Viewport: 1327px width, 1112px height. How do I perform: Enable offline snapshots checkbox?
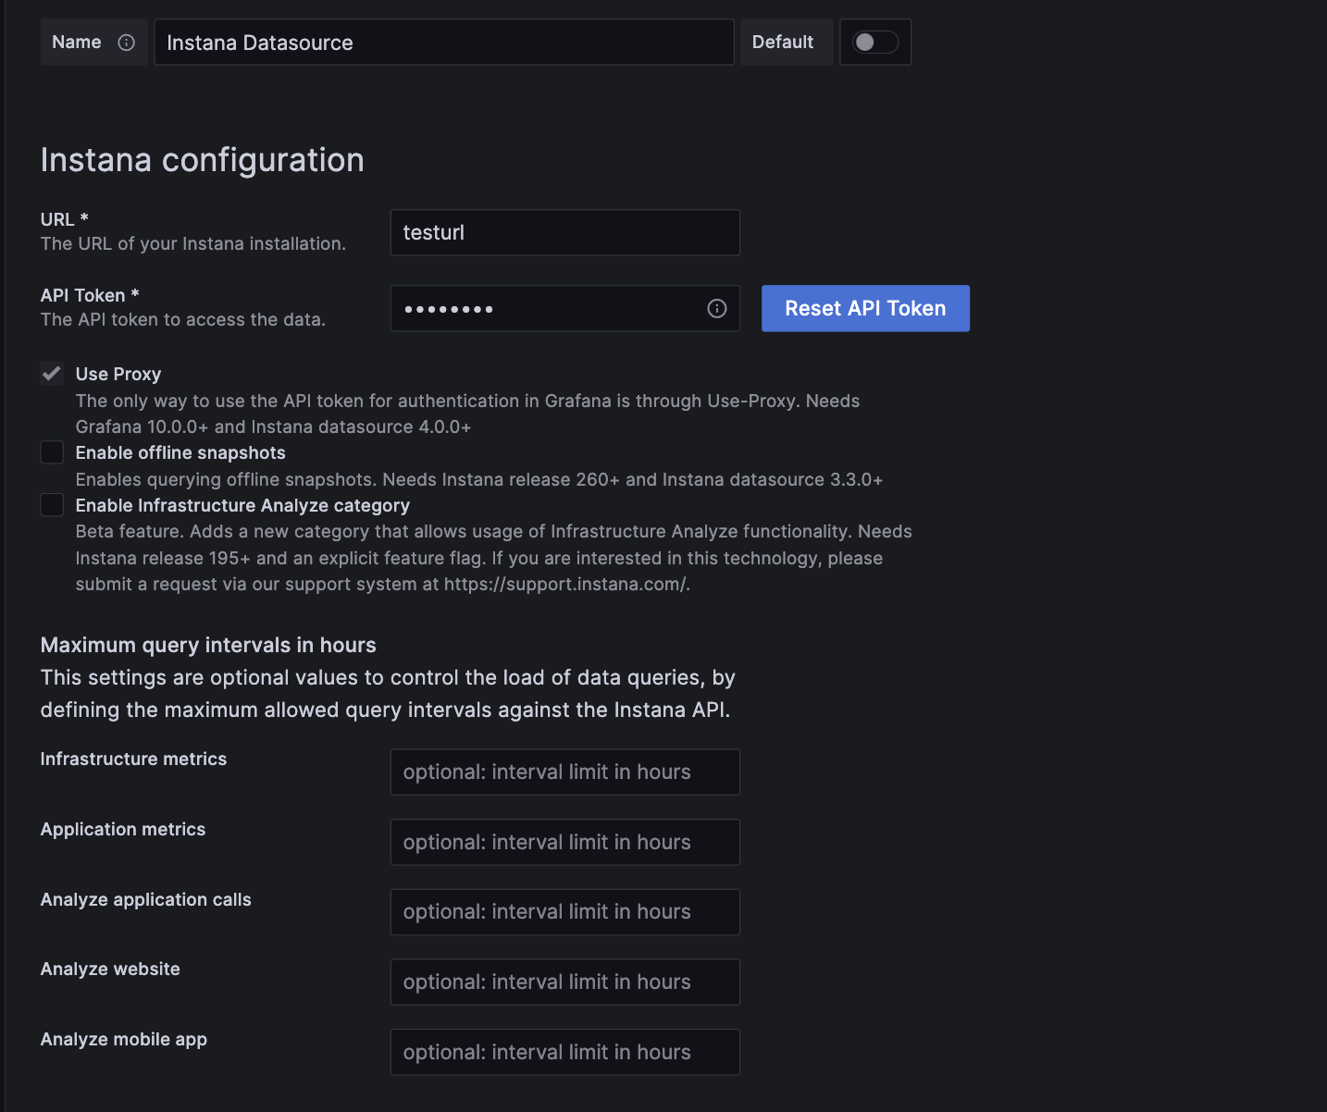coord(52,452)
